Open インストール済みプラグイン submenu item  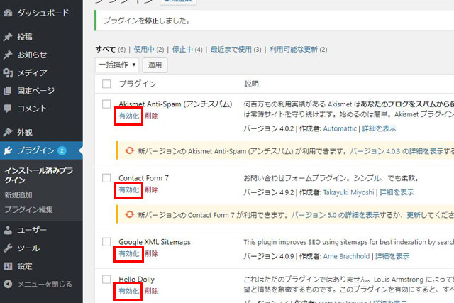[39, 175]
